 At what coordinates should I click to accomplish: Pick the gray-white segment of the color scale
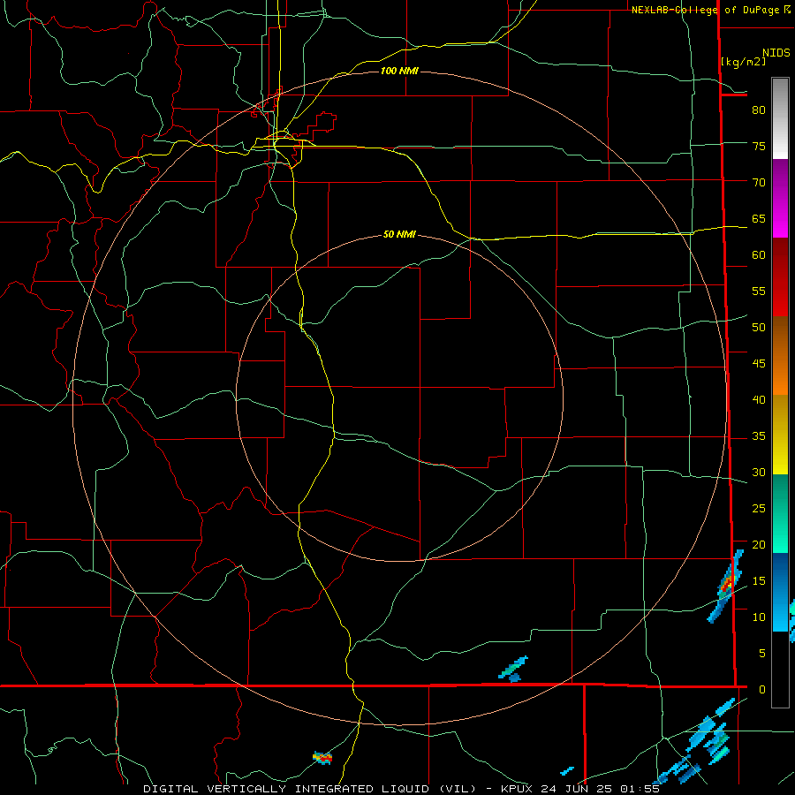[x=780, y=118]
